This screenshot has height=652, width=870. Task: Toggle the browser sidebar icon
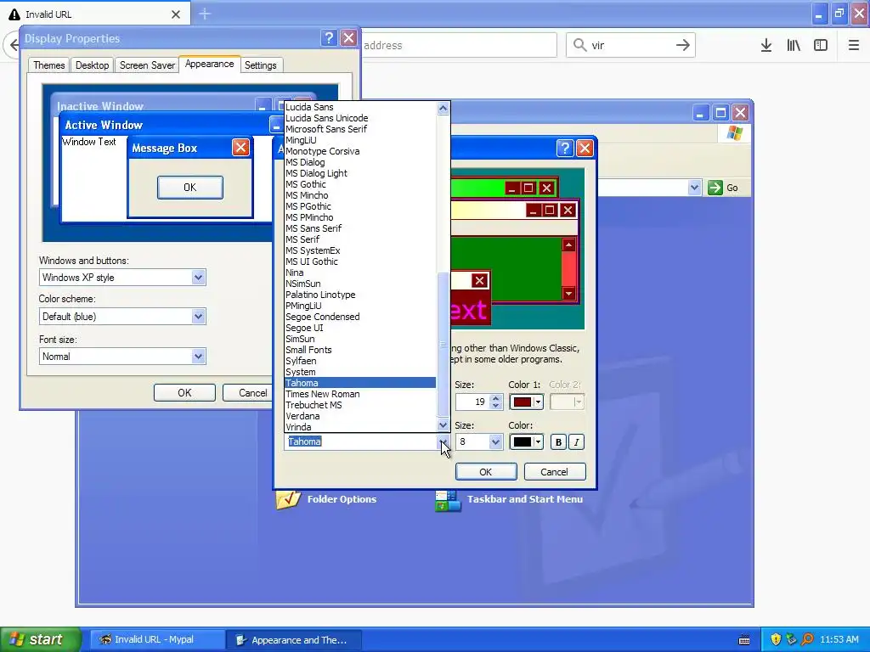click(x=821, y=46)
